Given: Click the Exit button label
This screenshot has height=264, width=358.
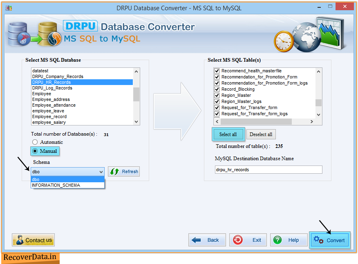Looking at the screenshot, I should pos(257,240).
